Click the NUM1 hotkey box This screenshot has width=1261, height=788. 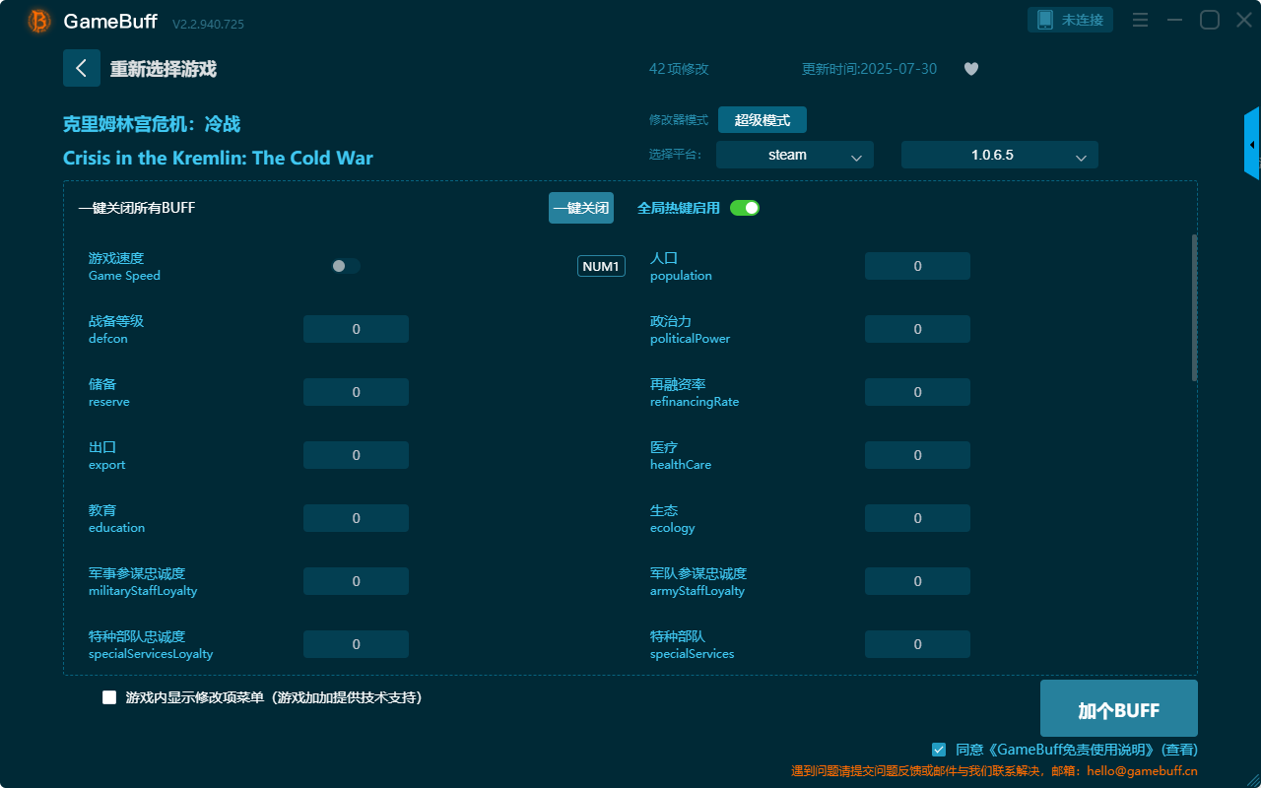coord(601,266)
